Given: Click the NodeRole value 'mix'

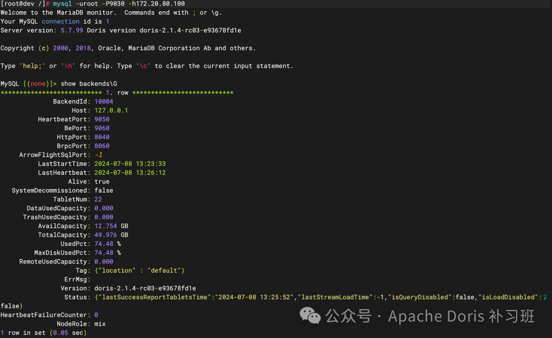Looking at the screenshot, I should coord(100,323).
